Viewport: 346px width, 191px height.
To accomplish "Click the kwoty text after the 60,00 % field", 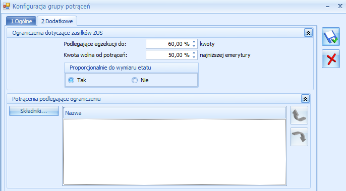I will [x=207, y=44].
